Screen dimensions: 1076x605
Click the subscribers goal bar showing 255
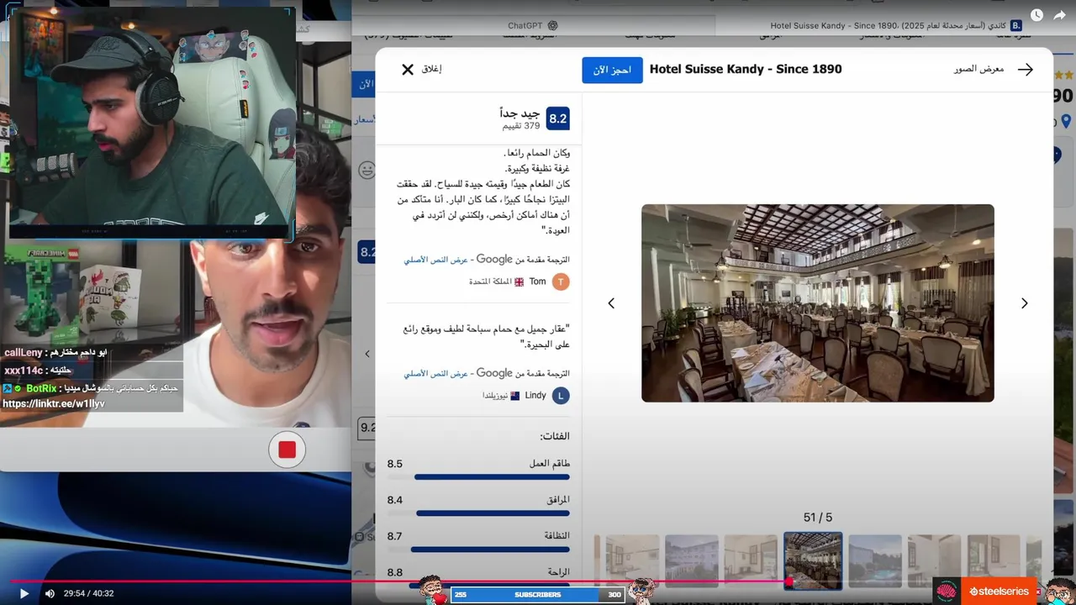coord(537,595)
